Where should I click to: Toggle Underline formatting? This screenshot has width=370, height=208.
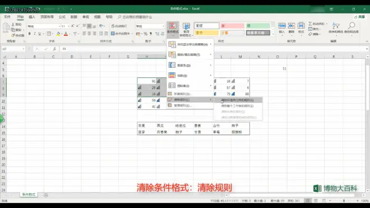pos(39,34)
